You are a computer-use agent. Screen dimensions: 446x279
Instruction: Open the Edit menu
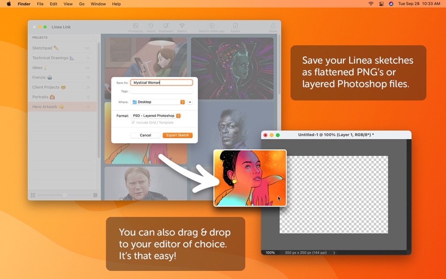tap(54, 4)
